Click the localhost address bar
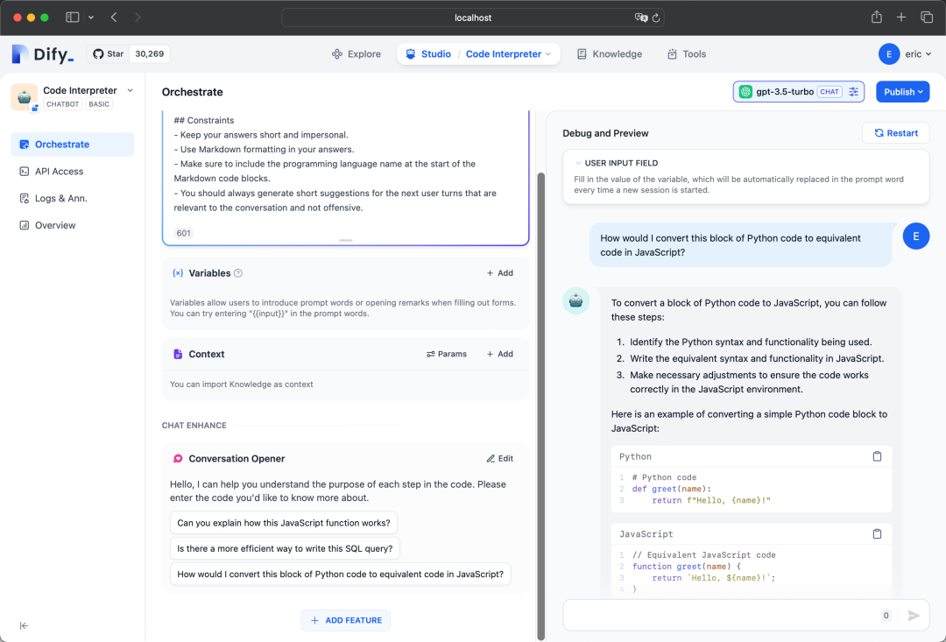The height and width of the screenshot is (642, 946). [x=472, y=18]
